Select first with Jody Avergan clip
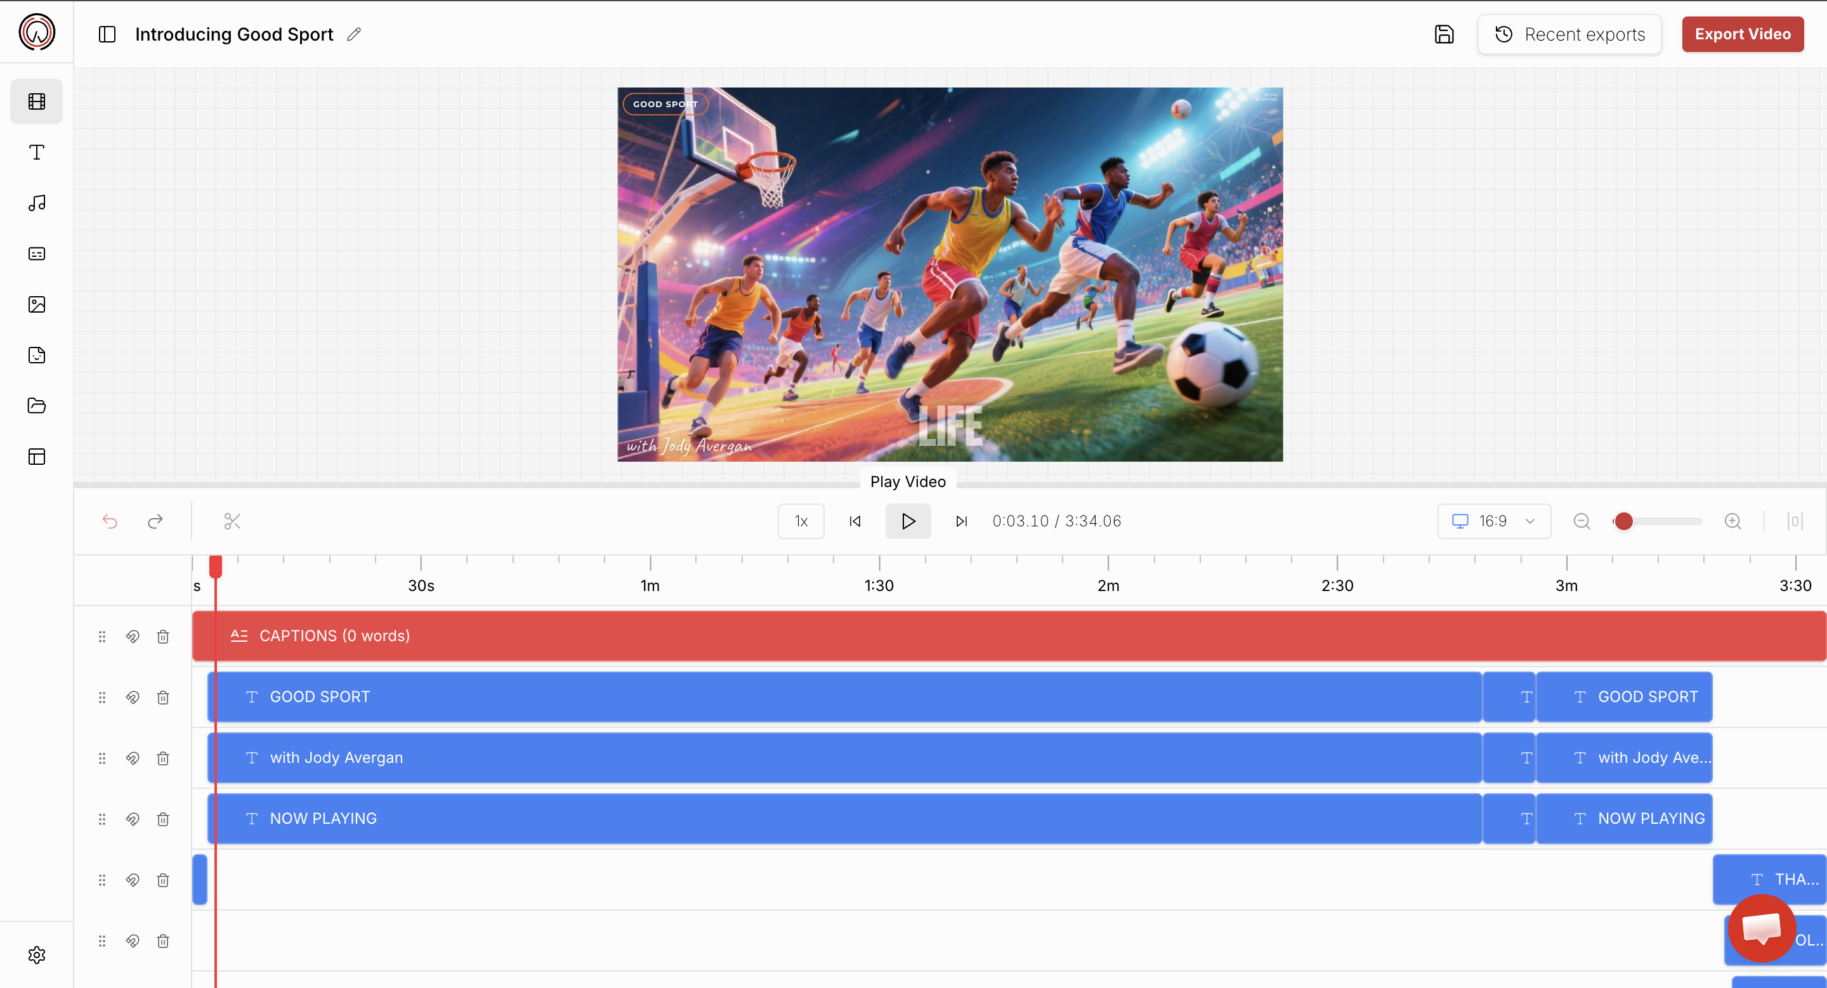This screenshot has width=1827, height=988. 845,758
